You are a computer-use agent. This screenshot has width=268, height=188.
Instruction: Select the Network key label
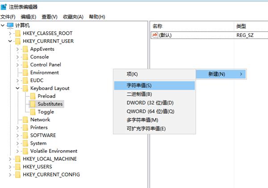40,120
